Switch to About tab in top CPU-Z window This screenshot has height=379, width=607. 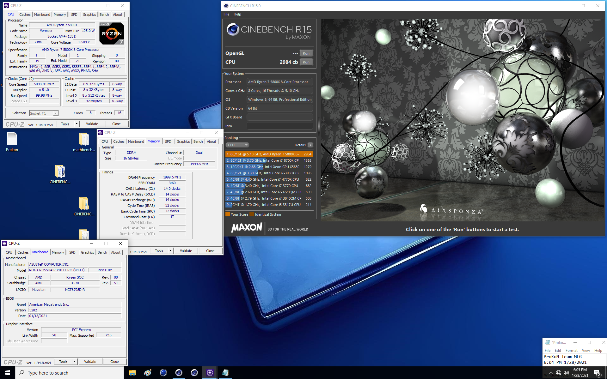click(118, 15)
